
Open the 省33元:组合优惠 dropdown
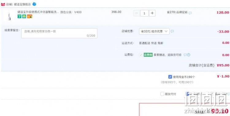click(x=154, y=31)
